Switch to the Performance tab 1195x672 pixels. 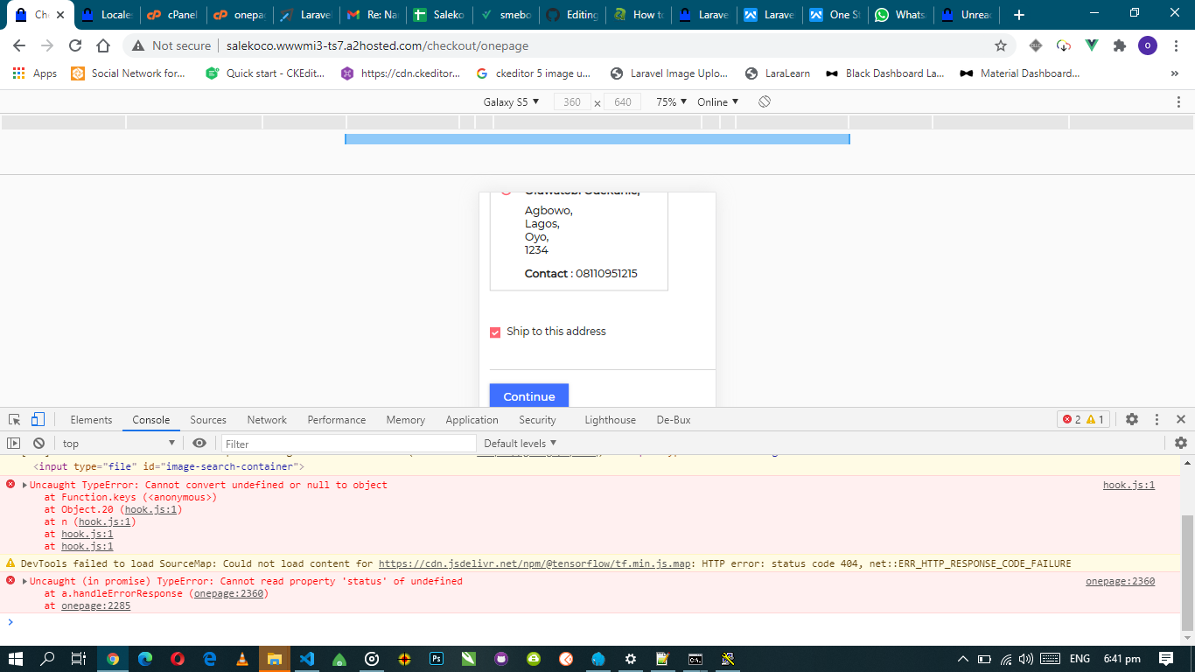(337, 420)
